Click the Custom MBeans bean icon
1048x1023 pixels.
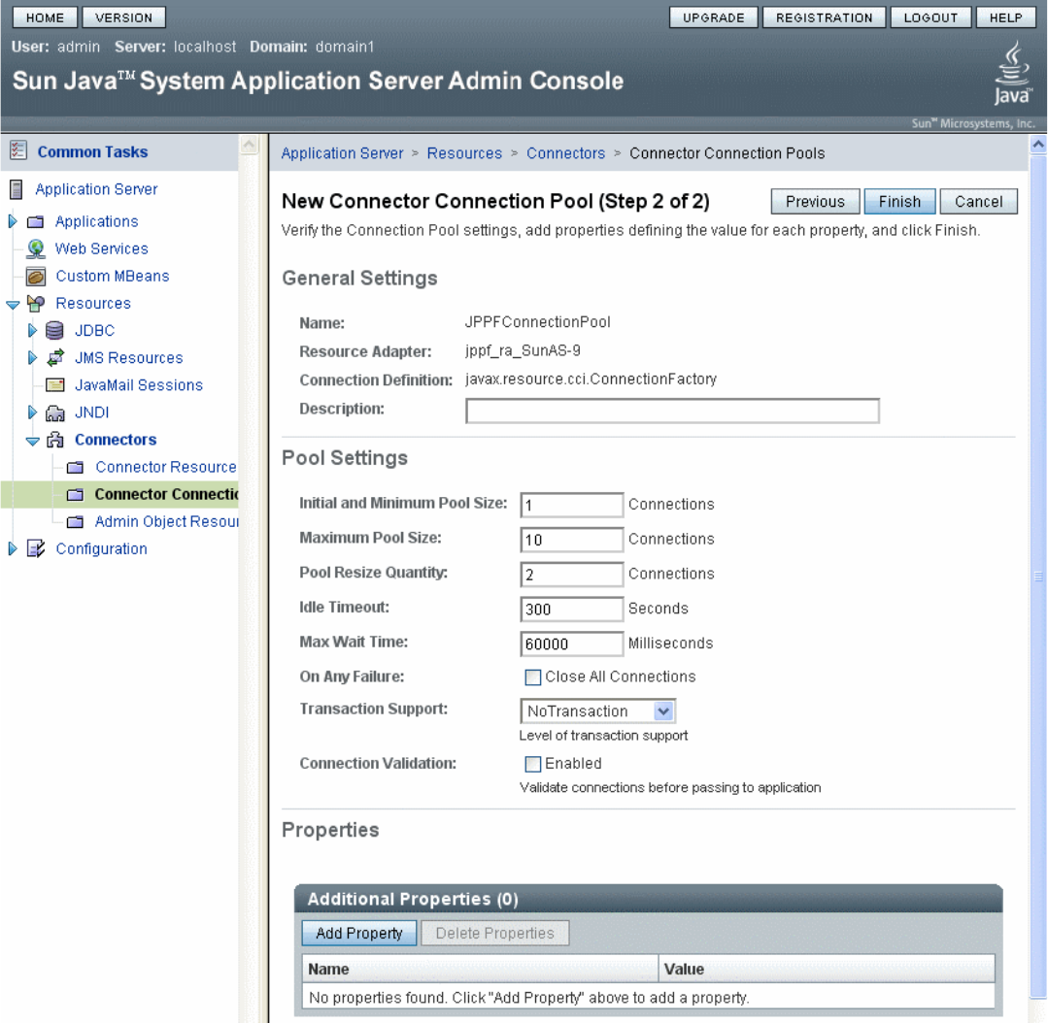tap(35, 276)
